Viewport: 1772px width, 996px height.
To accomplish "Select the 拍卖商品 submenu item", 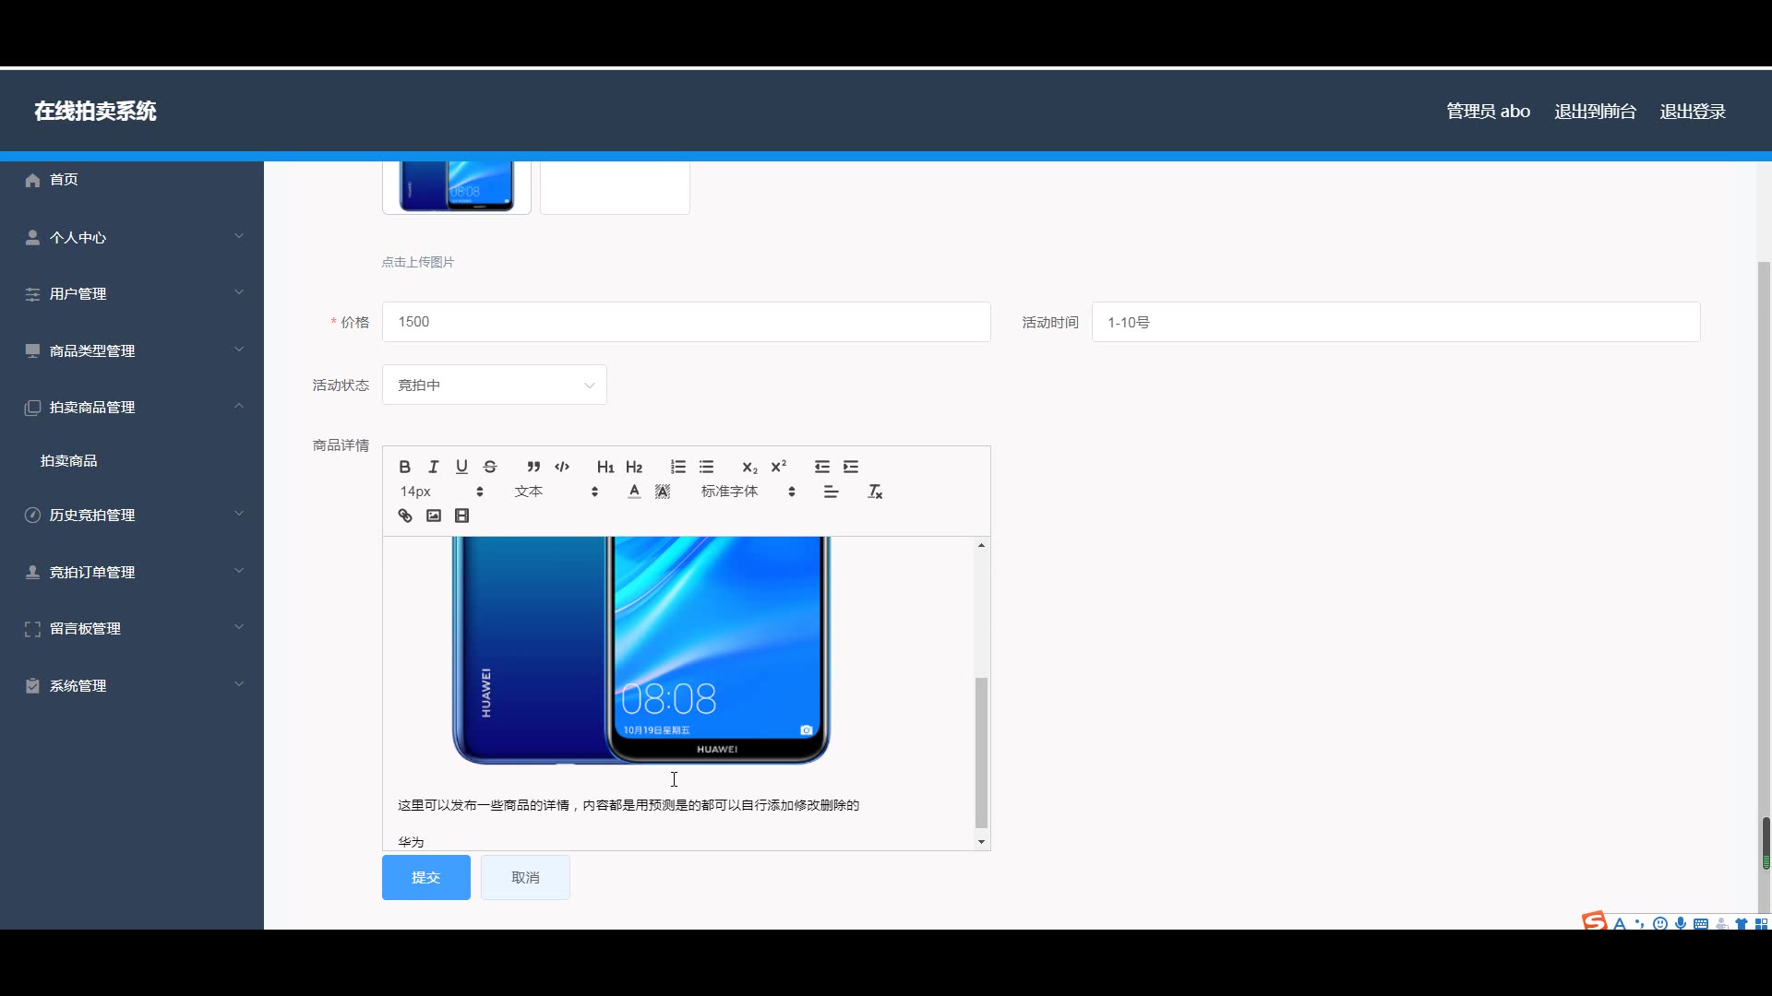I will click(69, 460).
